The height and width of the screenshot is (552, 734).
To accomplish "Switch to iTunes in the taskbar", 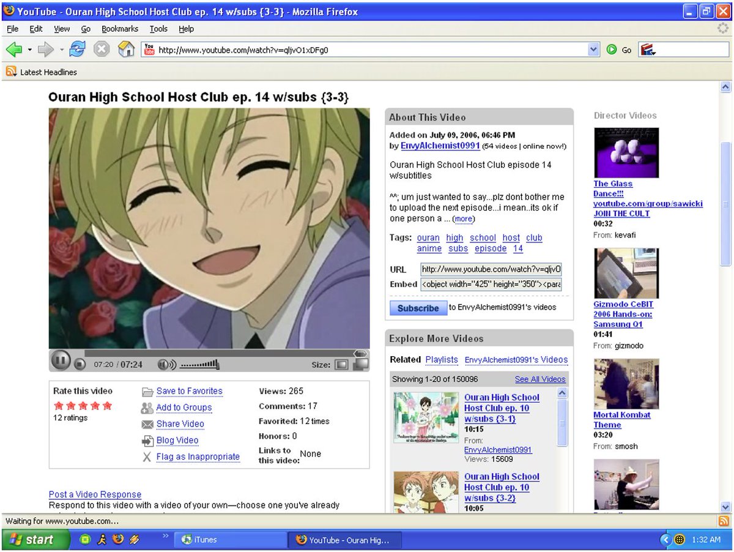I will click(231, 540).
